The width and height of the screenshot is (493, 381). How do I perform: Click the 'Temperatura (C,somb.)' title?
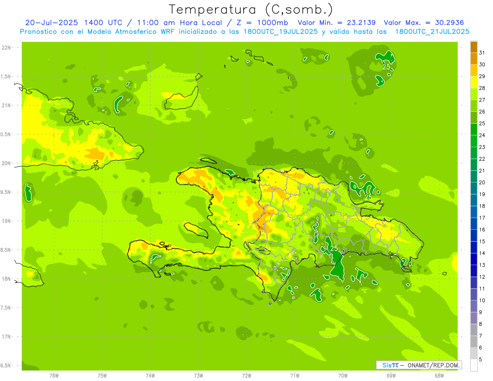pos(251,9)
